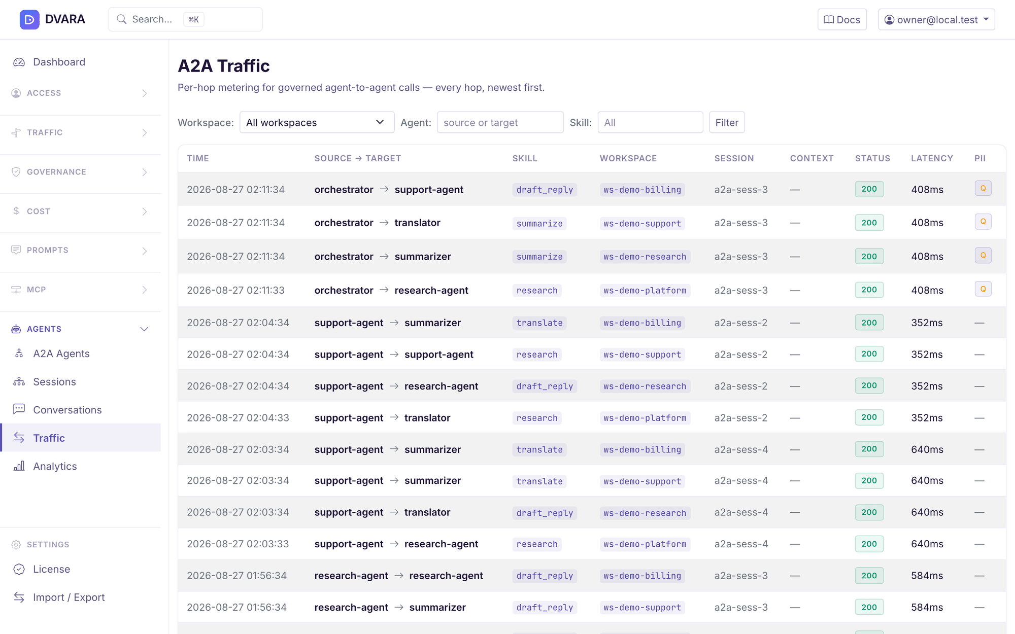The height and width of the screenshot is (634, 1015).
Task: Click the Agents robot icon
Action: point(16,329)
